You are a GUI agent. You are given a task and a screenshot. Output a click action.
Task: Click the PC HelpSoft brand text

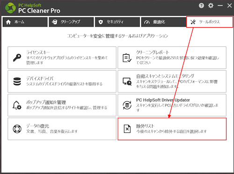30,5
